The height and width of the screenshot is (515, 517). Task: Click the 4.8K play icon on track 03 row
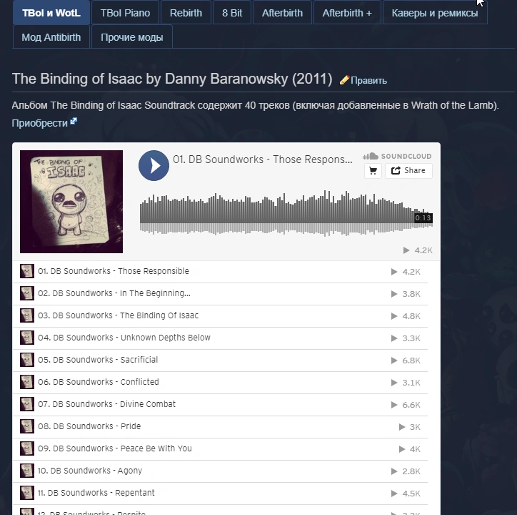(x=394, y=316)
